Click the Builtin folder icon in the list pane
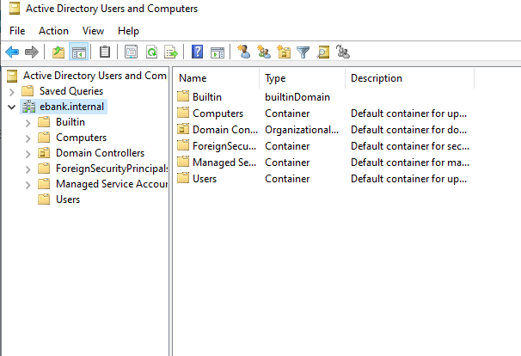 pos(183,96)
